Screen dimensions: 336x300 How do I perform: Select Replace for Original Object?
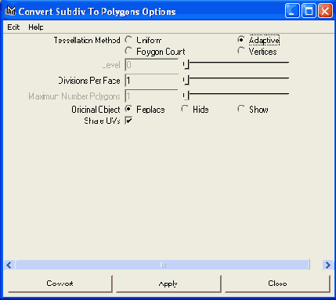(x=128, y=109)
